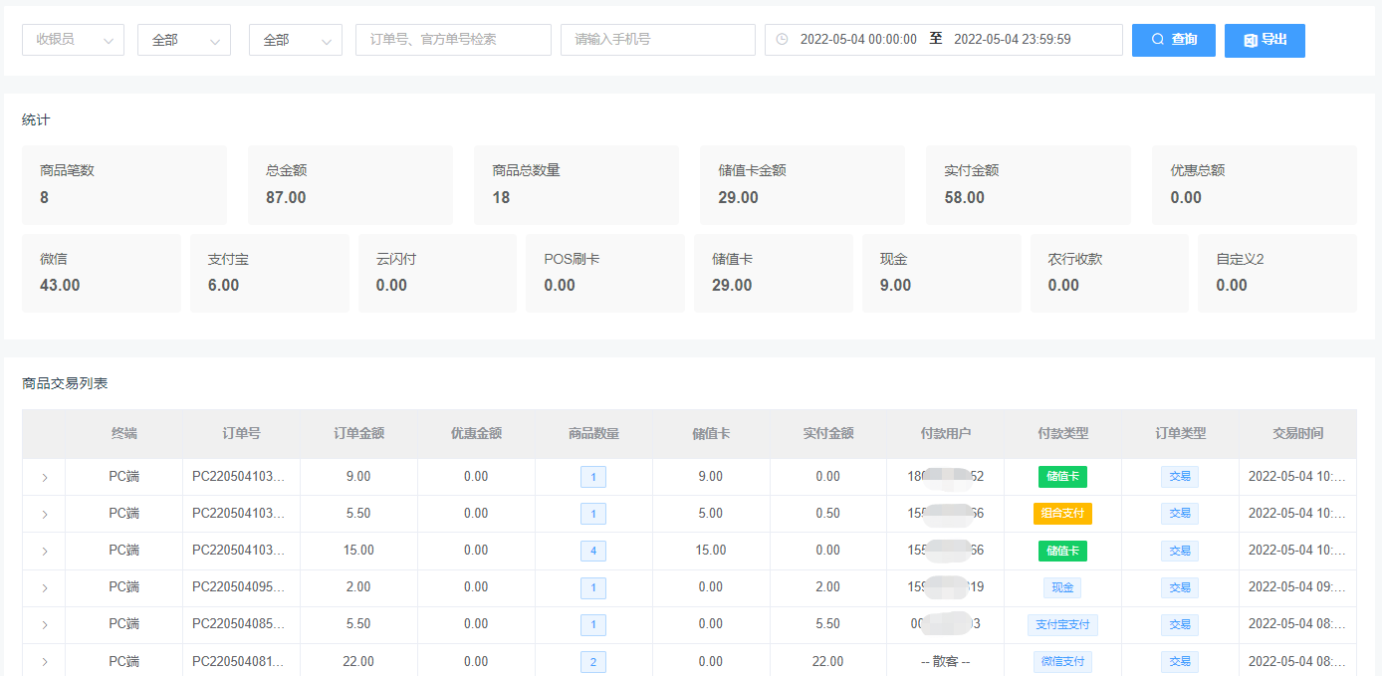This screenshot has height=676, width=1382.
Task: Click the 实付金额 58.00 statistic card
Action: tap(1029, 185)
